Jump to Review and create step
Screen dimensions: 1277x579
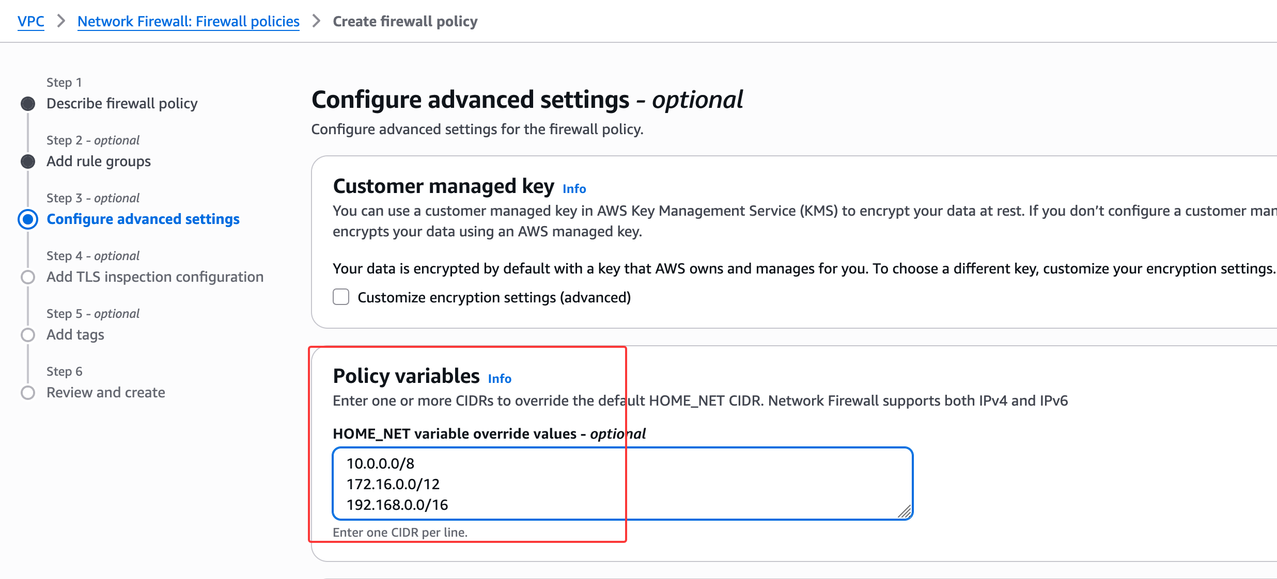[106, 393]
